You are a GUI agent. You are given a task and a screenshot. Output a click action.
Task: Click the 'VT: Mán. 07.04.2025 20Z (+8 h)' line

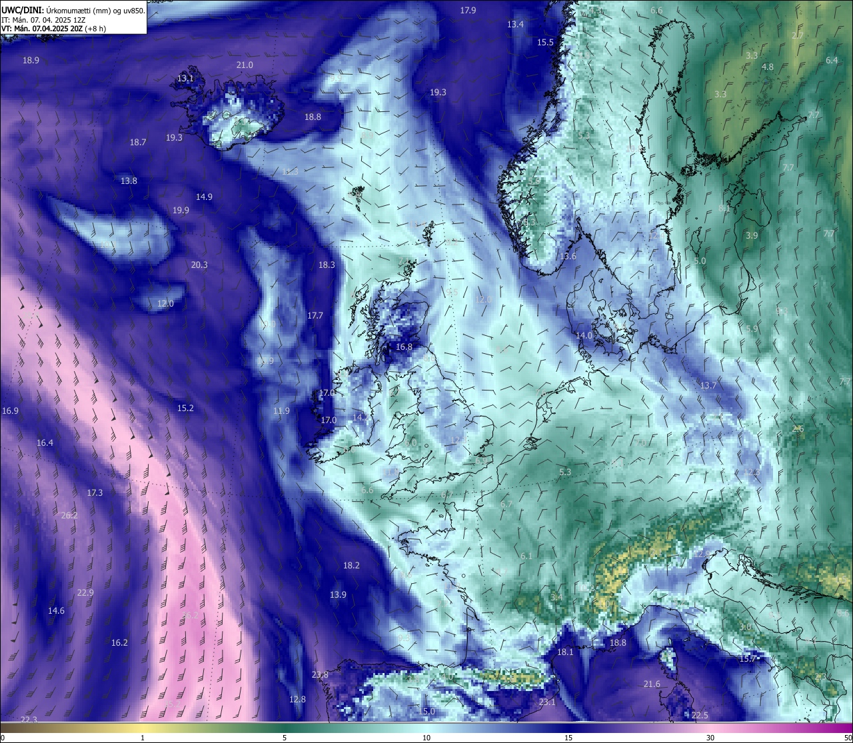[54, 29]
